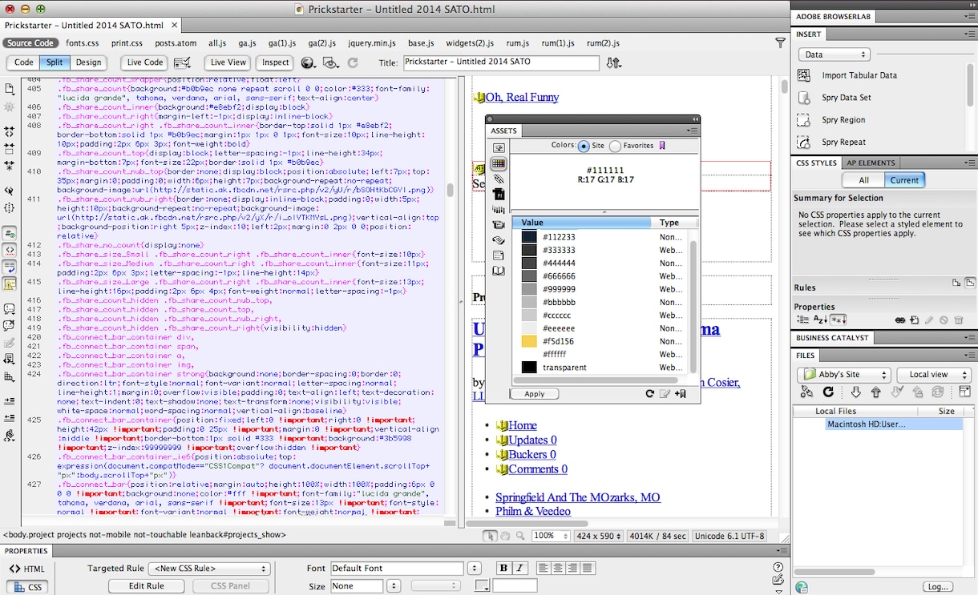This screenshot has width=978, height=595.
Task: Pick the #112233 color swatch
Action: pyautogui.click(x=529, y=237)
